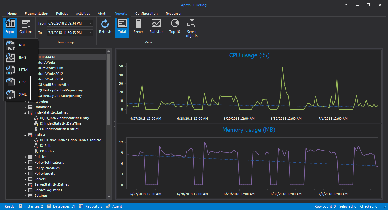
Task: Refresh the report data
Action: 105,27
